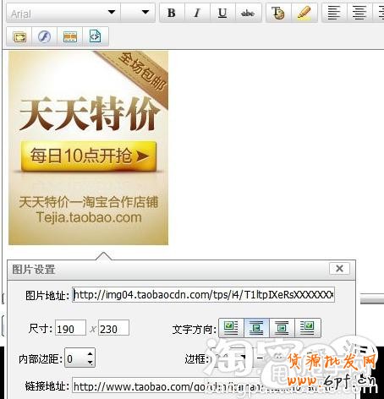Screen dimensions: 384x399
Task: Decrease 内部边距 with the down arrow
Action: tap(91, 363)
